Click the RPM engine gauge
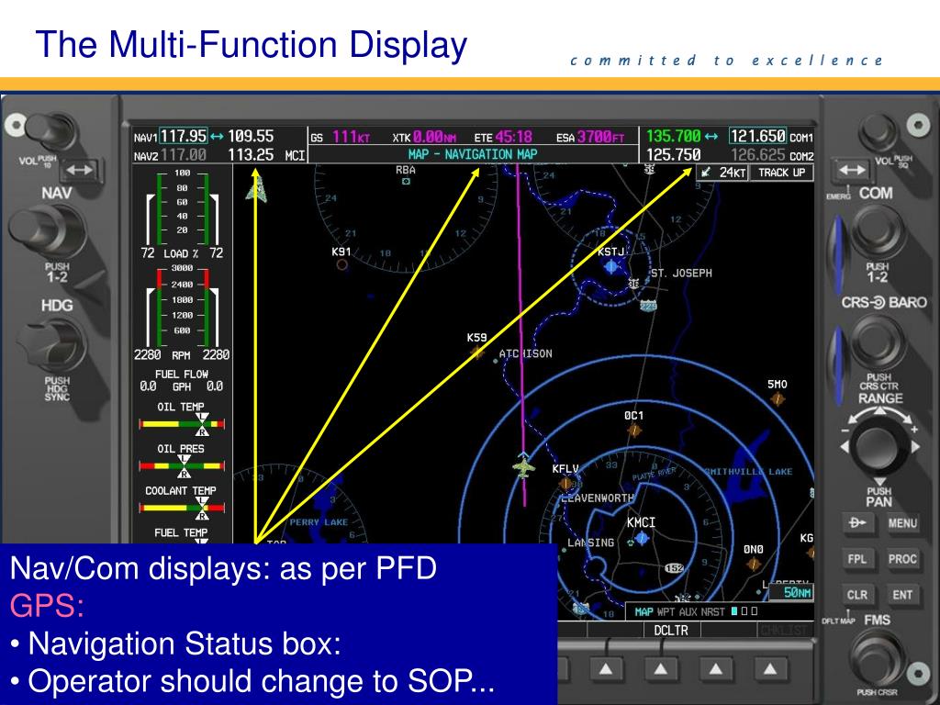940x705 pixels. point(183,312)
